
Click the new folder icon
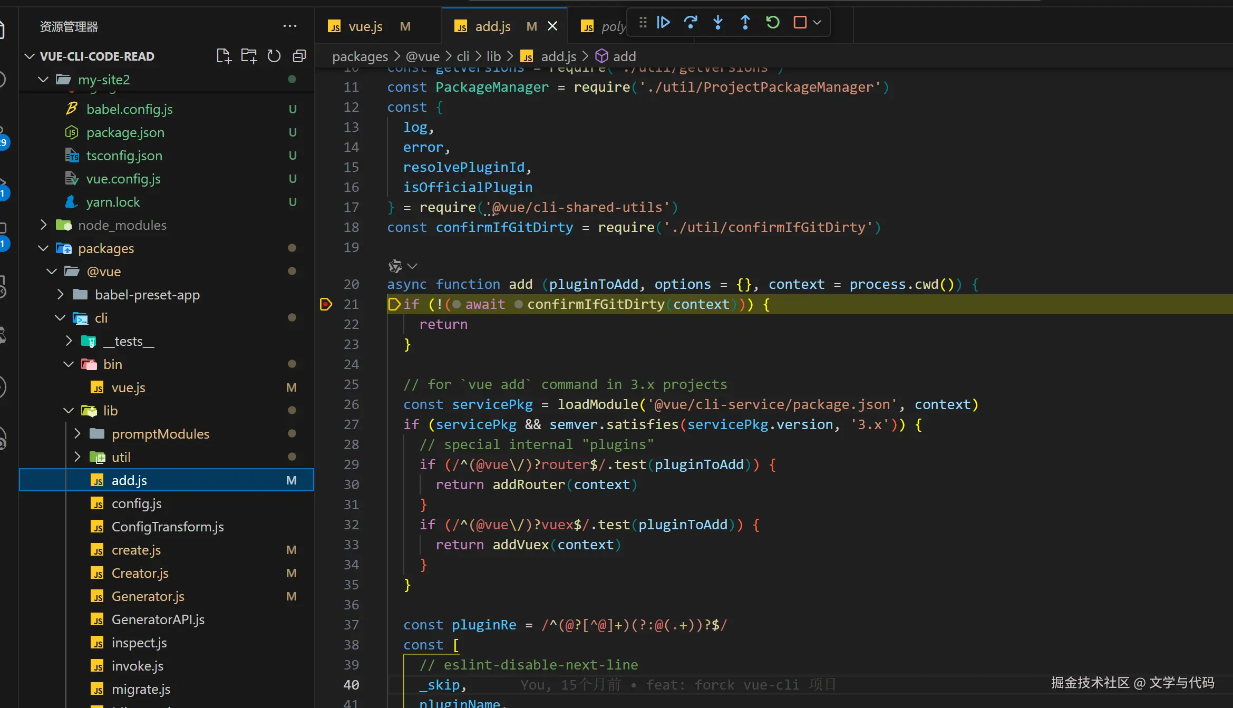(x=249, y=56)
